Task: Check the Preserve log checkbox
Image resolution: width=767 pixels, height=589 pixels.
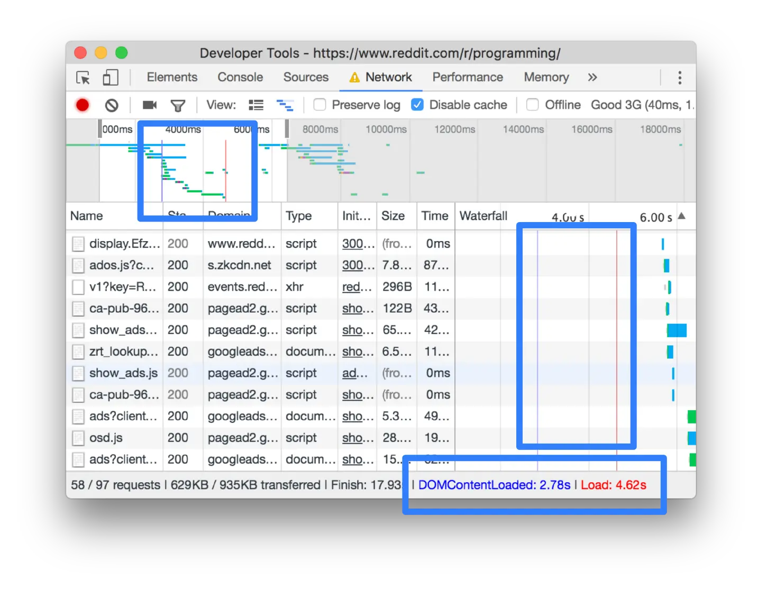Action: (319, 105)
